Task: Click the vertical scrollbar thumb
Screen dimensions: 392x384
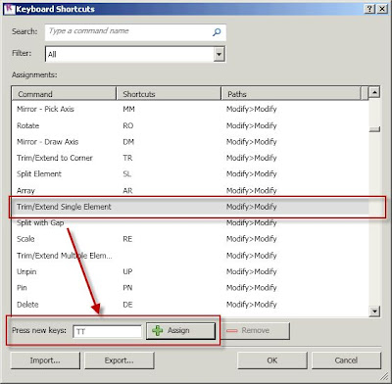Action: tap(374, 129)
